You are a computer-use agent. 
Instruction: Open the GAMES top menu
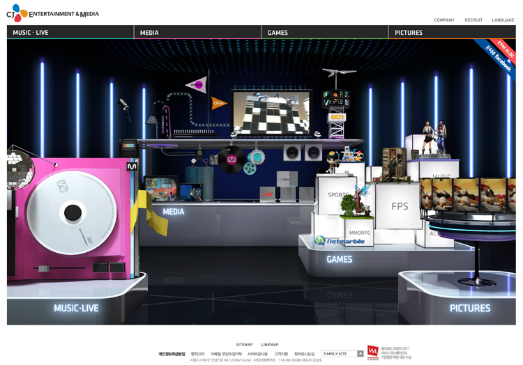[x=325, y=32]
